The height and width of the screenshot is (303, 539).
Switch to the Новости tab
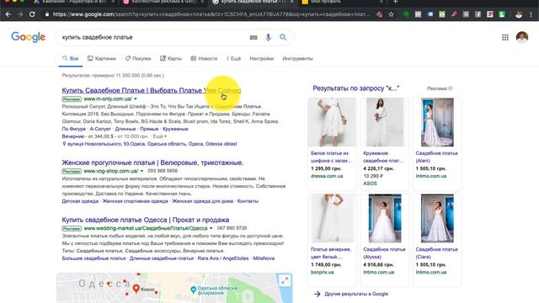pos(204,58)
